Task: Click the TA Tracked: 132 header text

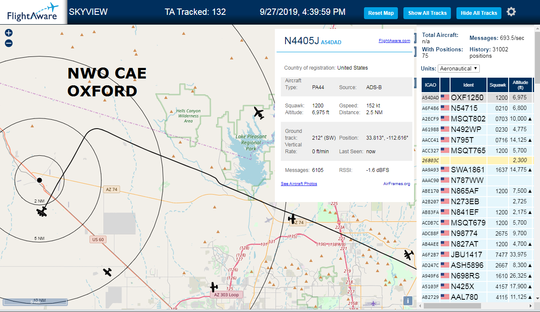Action: click(x=195, y=12)
